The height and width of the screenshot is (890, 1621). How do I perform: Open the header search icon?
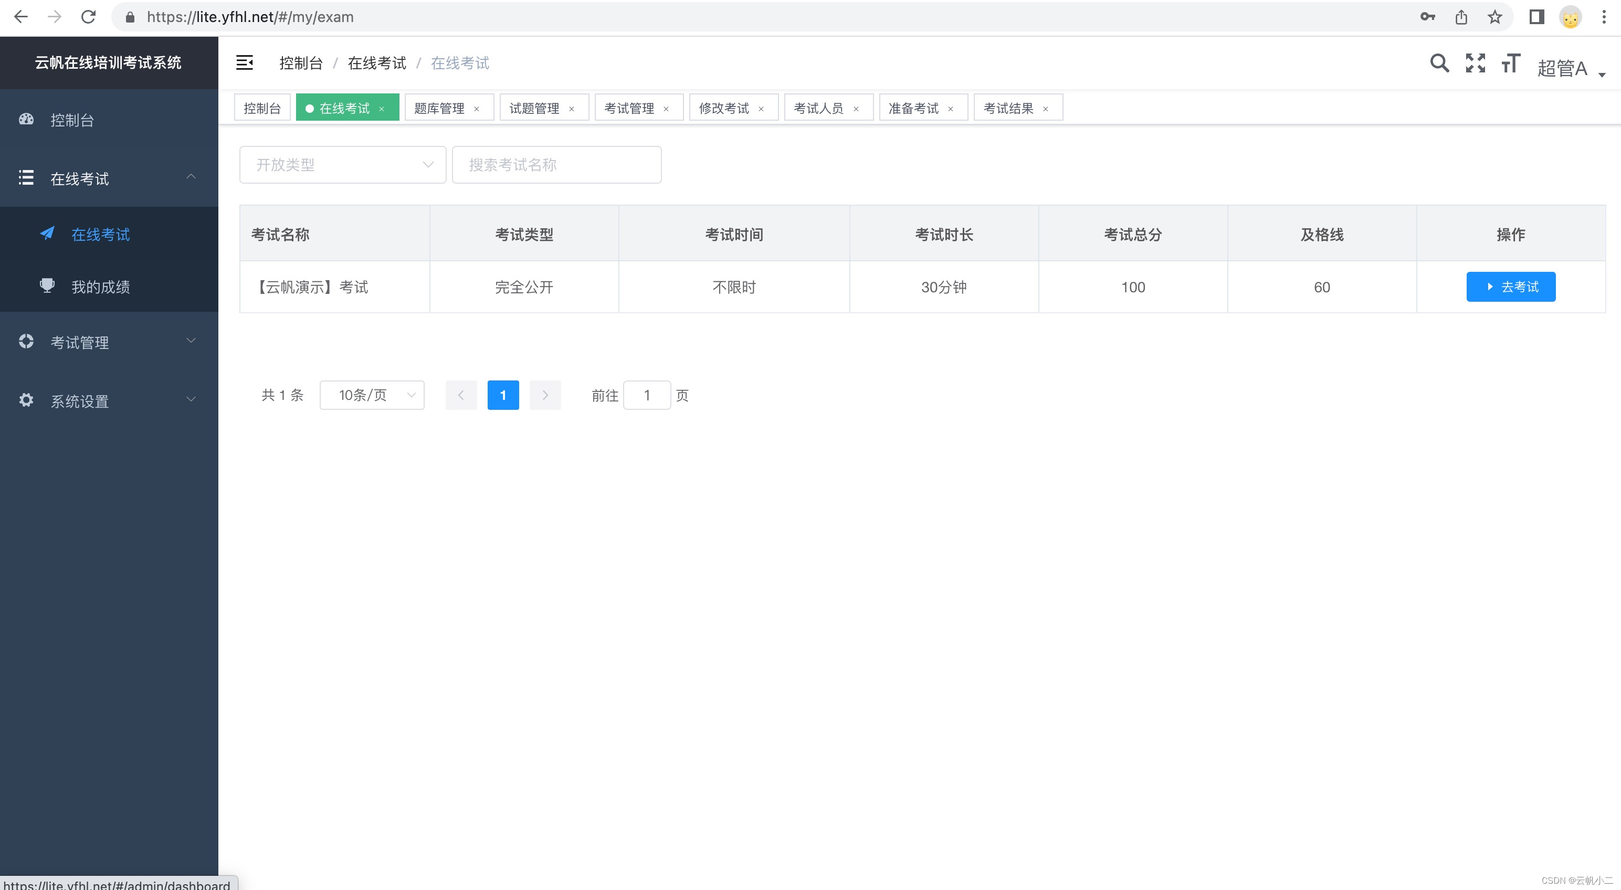tap(1438, 63)
